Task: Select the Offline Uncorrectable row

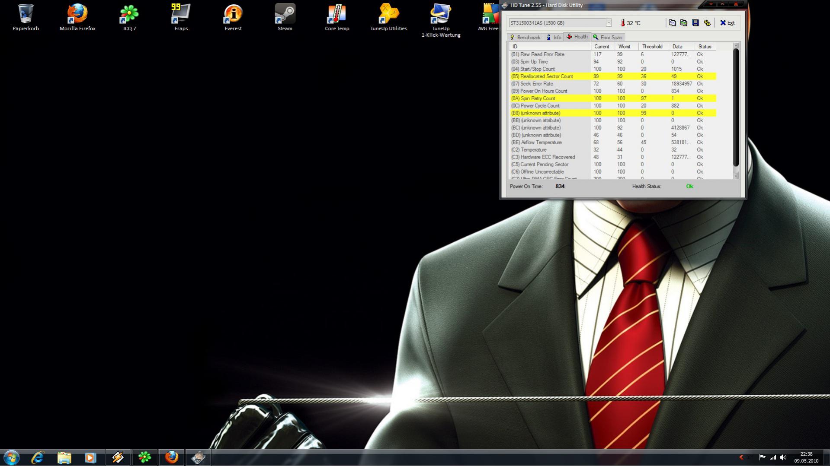Action: (x=612, y=172)
